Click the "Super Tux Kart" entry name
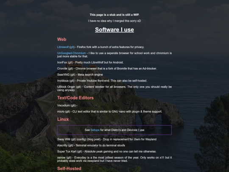Image resolution: width=229 pixels, height=172 pixels. click(67, 152)
